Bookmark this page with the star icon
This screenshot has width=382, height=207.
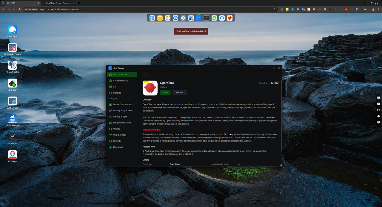click(x=274, y=9)
